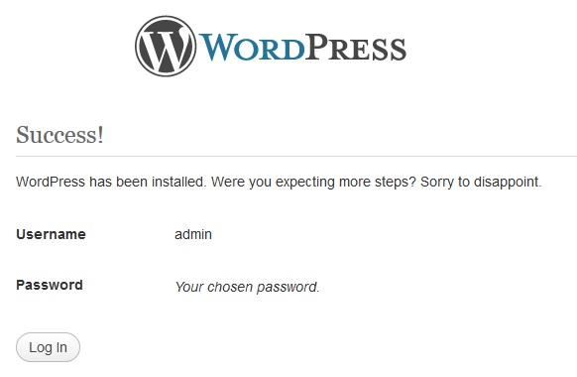Click the "WordPress has been installed." sentence
Viewport: 577px width, 377px height.
[111, 182]
